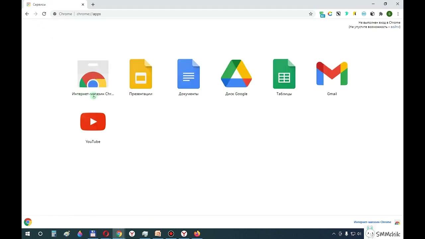Image resolution: width=425 pixels, height=239 pixels.
Task: Open the floppy disk taskbar app
Action: click(x=93, y=234)
